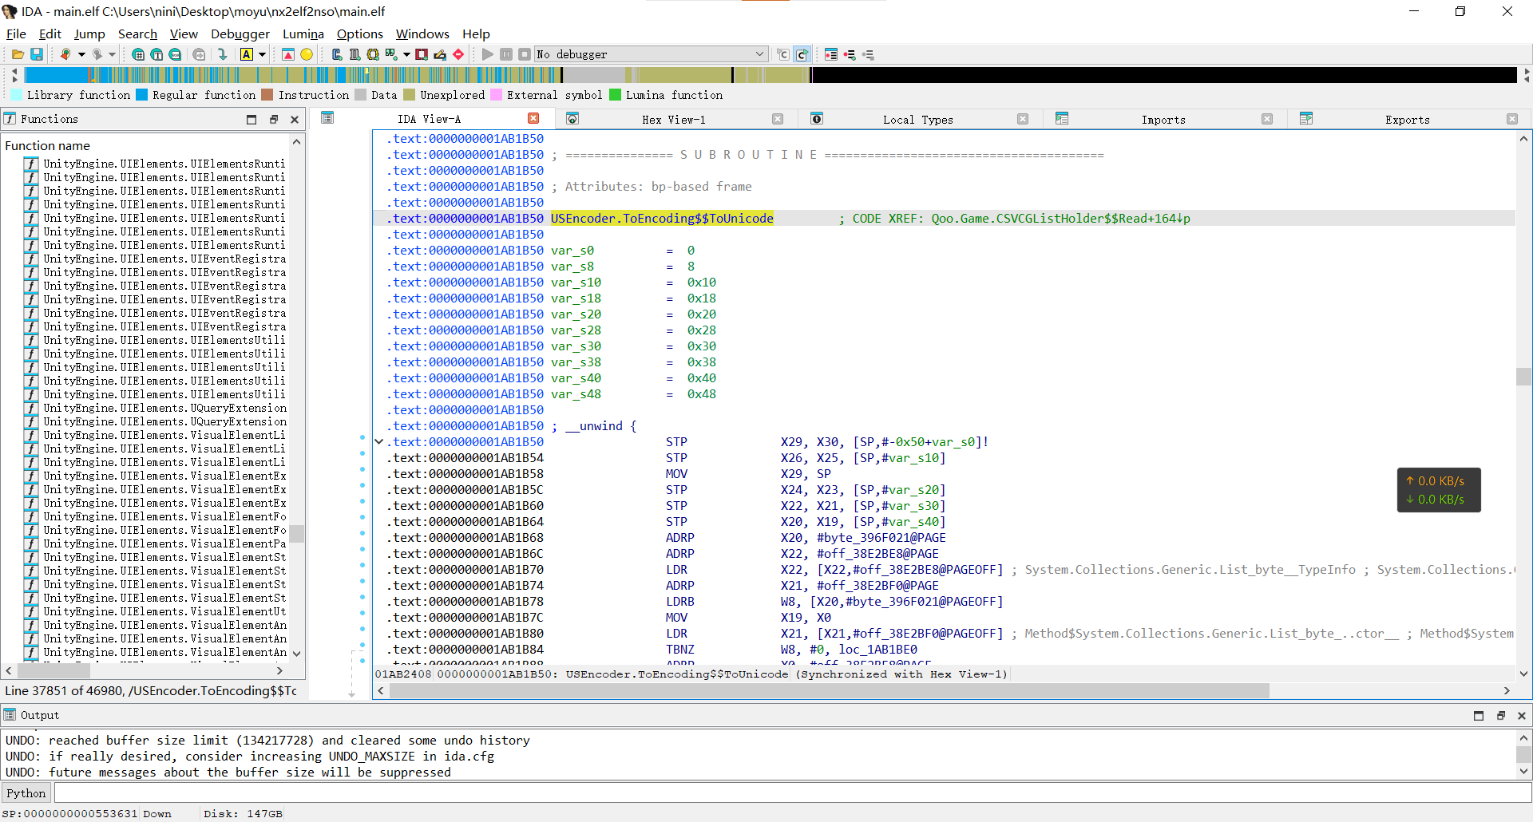This screenshot has height=822, width=1533.
Task: Click the Open Strings window icon
Action: pyautogui.click(x=355, y=54)
